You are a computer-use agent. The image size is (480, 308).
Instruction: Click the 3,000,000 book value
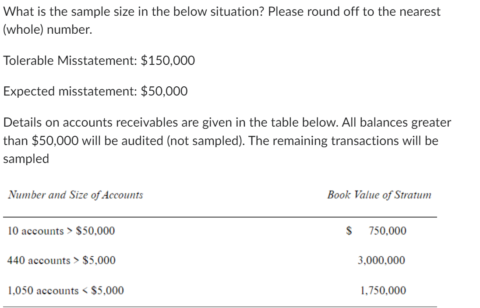tap(381, 260)
